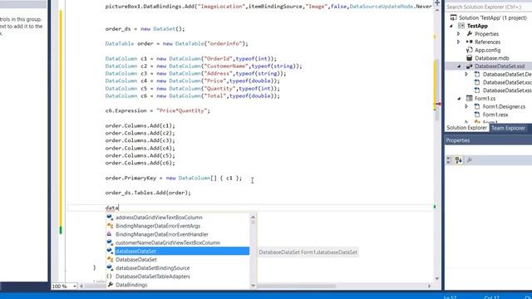This screenshot has width=532, height=299.
Task: Select the DatabaseDataSet class suggestion
Action: 136,260
